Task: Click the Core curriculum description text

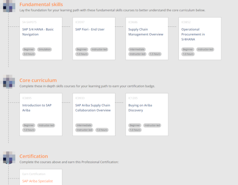Action: [87, 86]
